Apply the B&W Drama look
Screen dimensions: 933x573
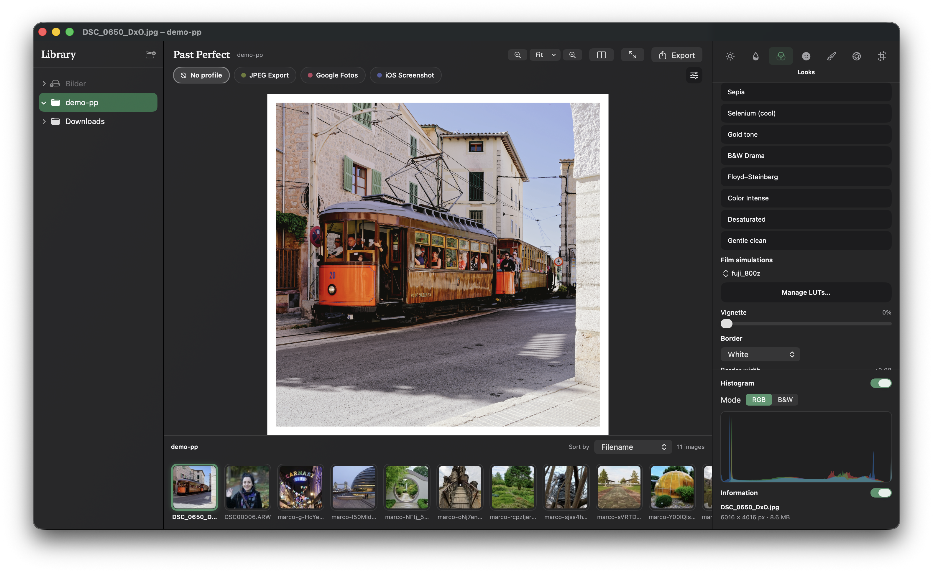tap(806, 156)
